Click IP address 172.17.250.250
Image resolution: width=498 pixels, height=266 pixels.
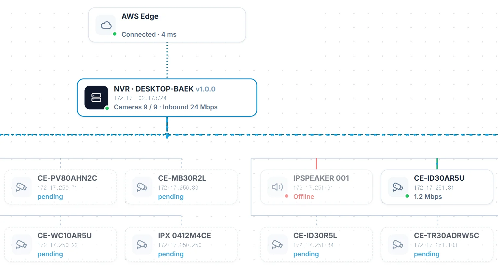pos(180,245)
